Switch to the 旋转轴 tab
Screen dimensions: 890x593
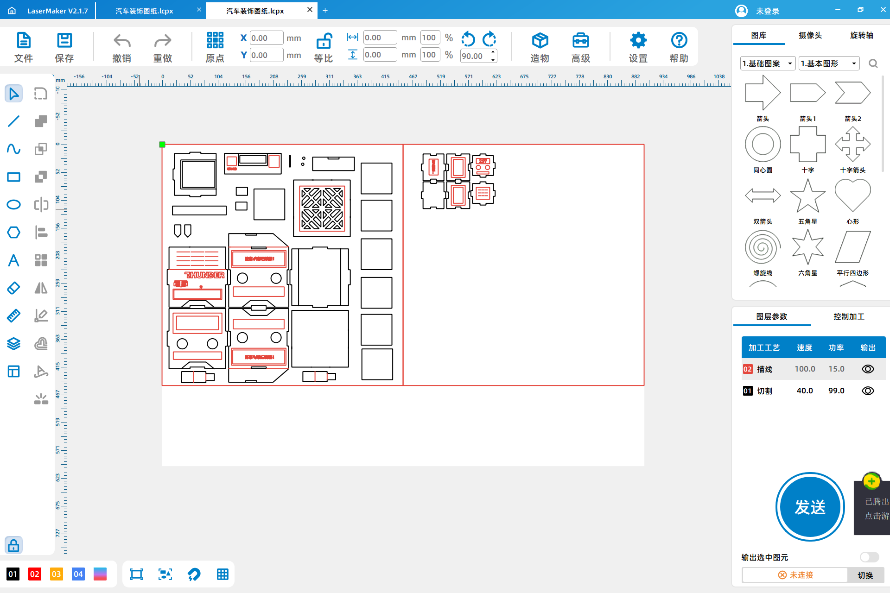point(862,35)
